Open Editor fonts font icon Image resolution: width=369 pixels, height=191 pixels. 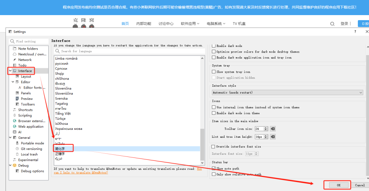[20, 87]
